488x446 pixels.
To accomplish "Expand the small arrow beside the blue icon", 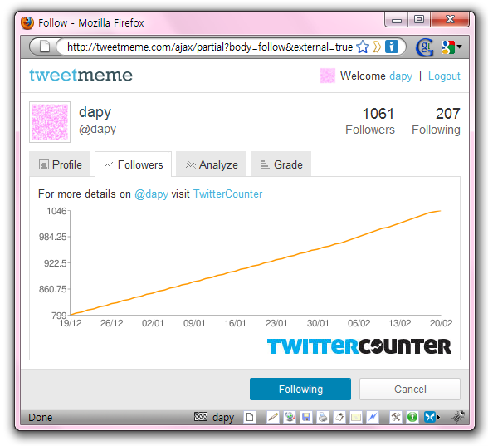I will 438,417.
